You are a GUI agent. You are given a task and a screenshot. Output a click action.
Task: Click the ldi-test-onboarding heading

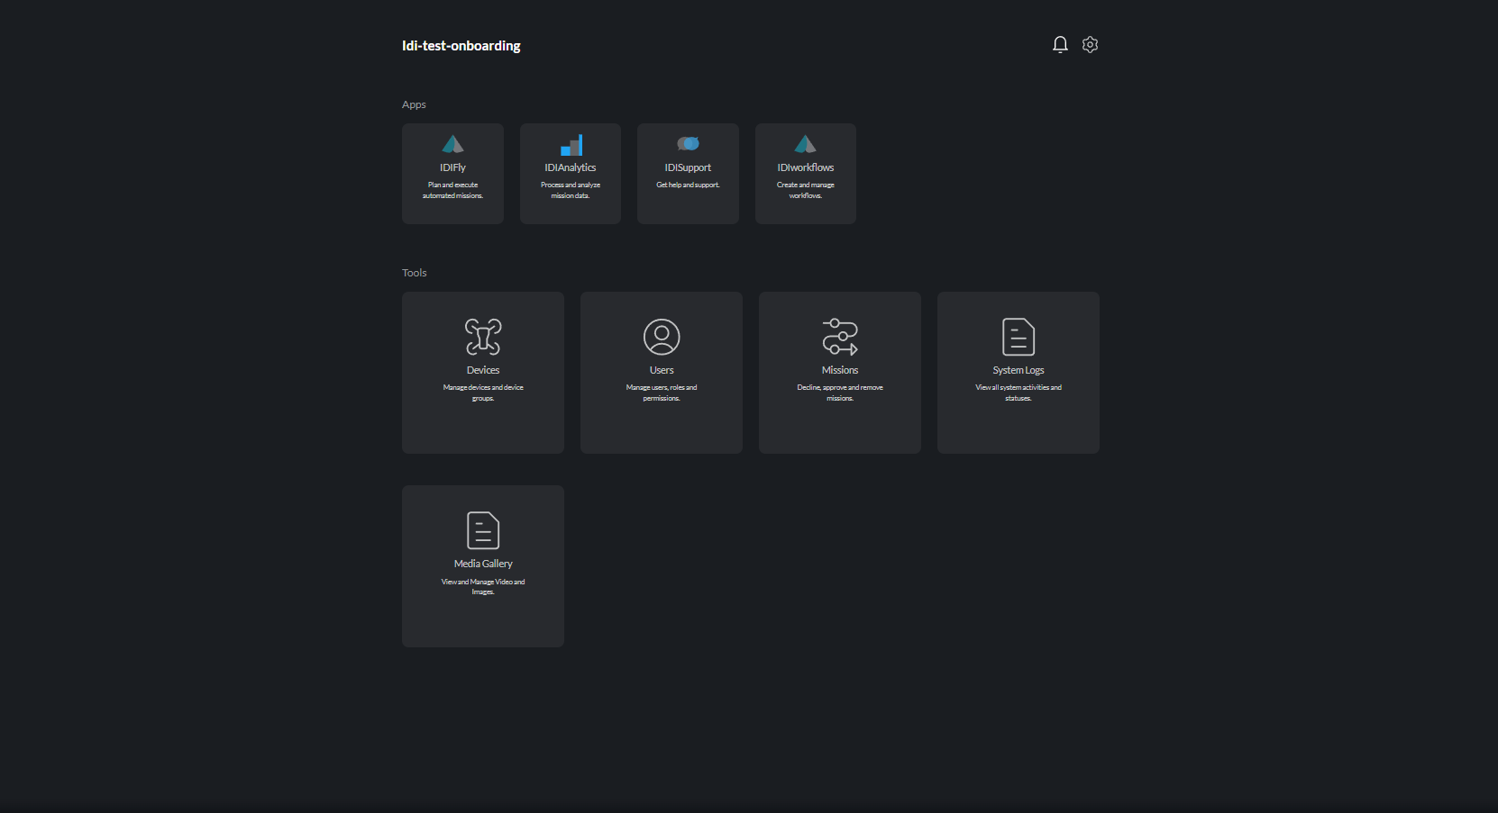tap(461, 46)
